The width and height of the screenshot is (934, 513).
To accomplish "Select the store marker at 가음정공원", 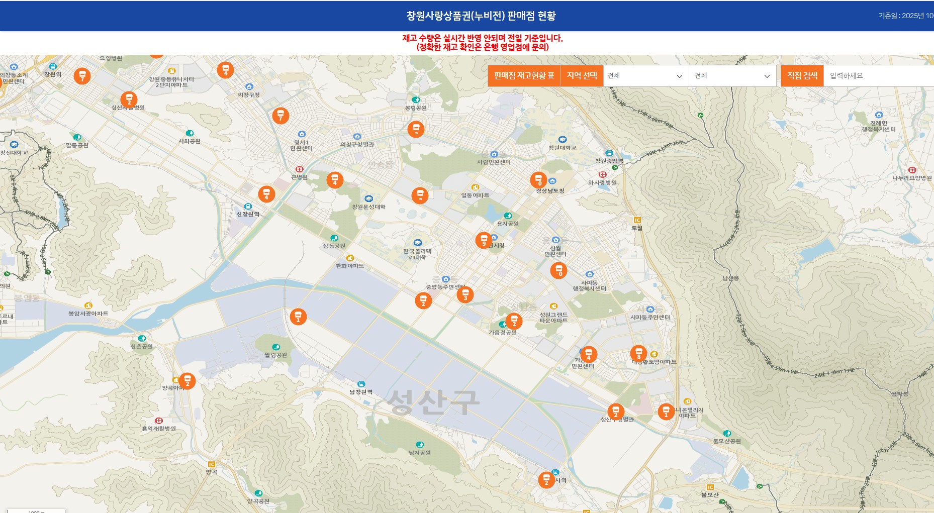I will [x=514, y=321].
